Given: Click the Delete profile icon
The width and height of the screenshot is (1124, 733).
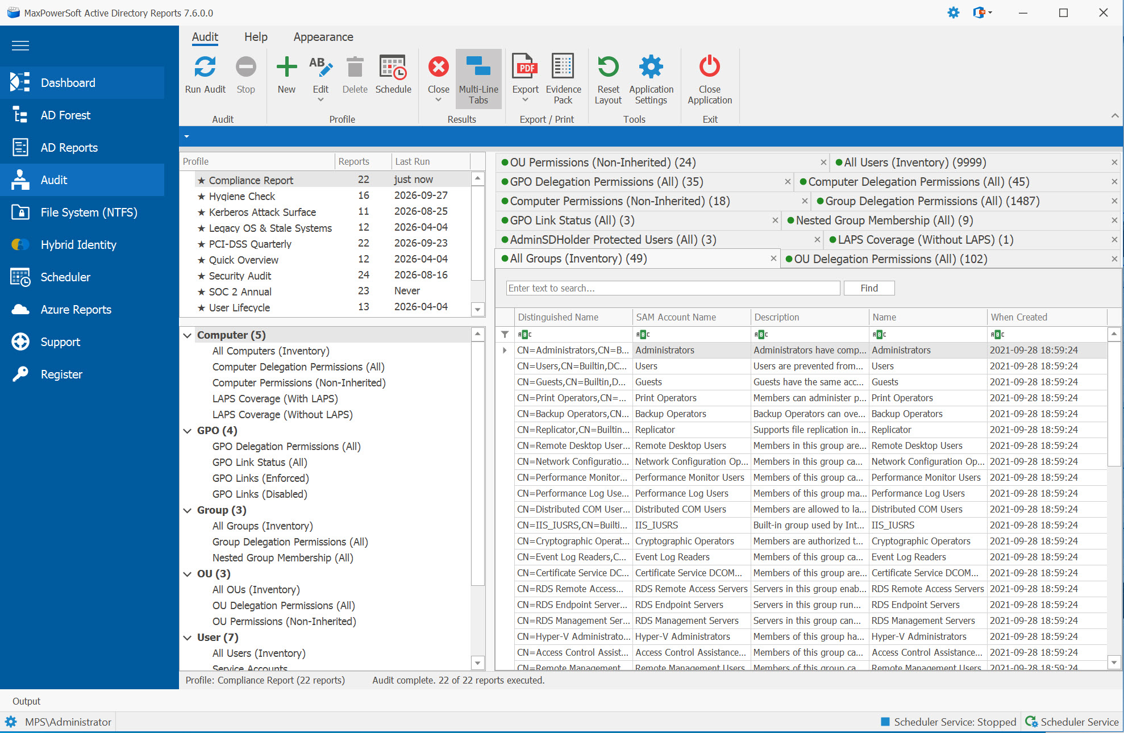Looking at the screenshot, I should [x=355, y=67].
